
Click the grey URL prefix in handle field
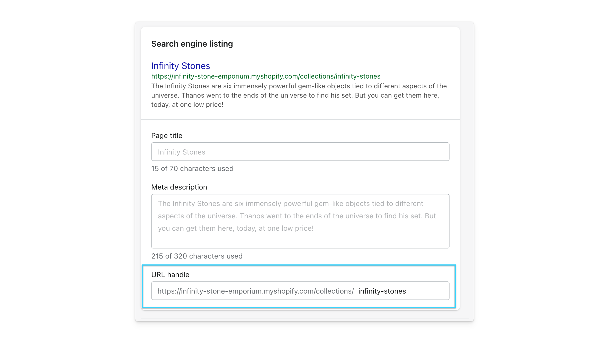255,291
